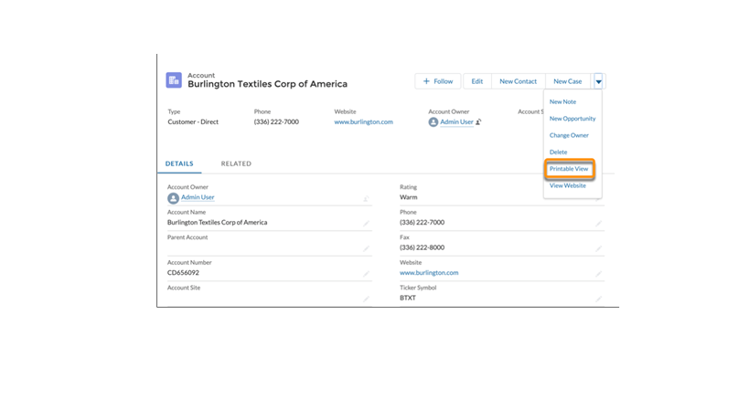Open www.burlington.com link in header
The image size is (749, 420).
(363, 122)
